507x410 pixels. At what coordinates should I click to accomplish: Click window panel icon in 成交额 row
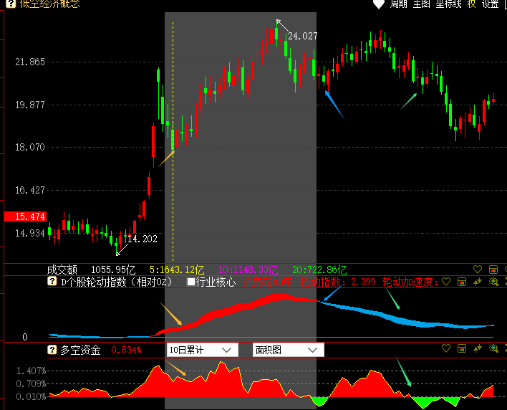coord(493,270)
